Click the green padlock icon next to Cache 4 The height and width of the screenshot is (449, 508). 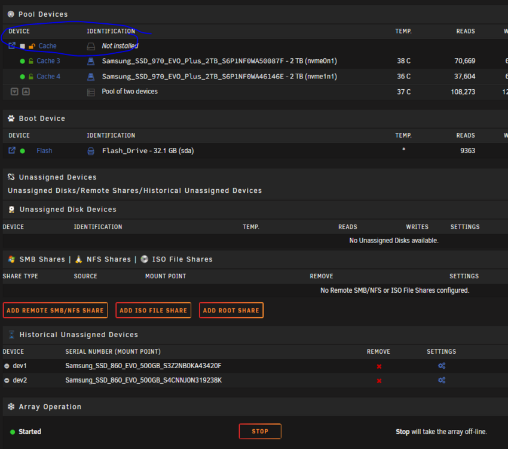[x=30, y=76]
